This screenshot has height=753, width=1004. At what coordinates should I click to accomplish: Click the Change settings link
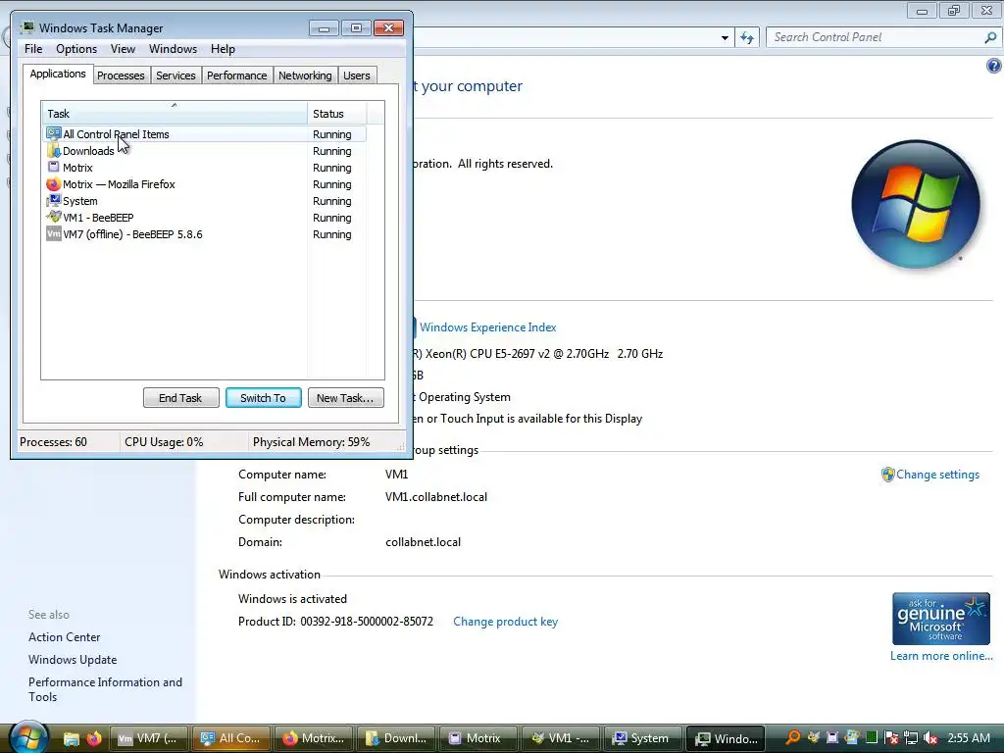tap(937, 475)
